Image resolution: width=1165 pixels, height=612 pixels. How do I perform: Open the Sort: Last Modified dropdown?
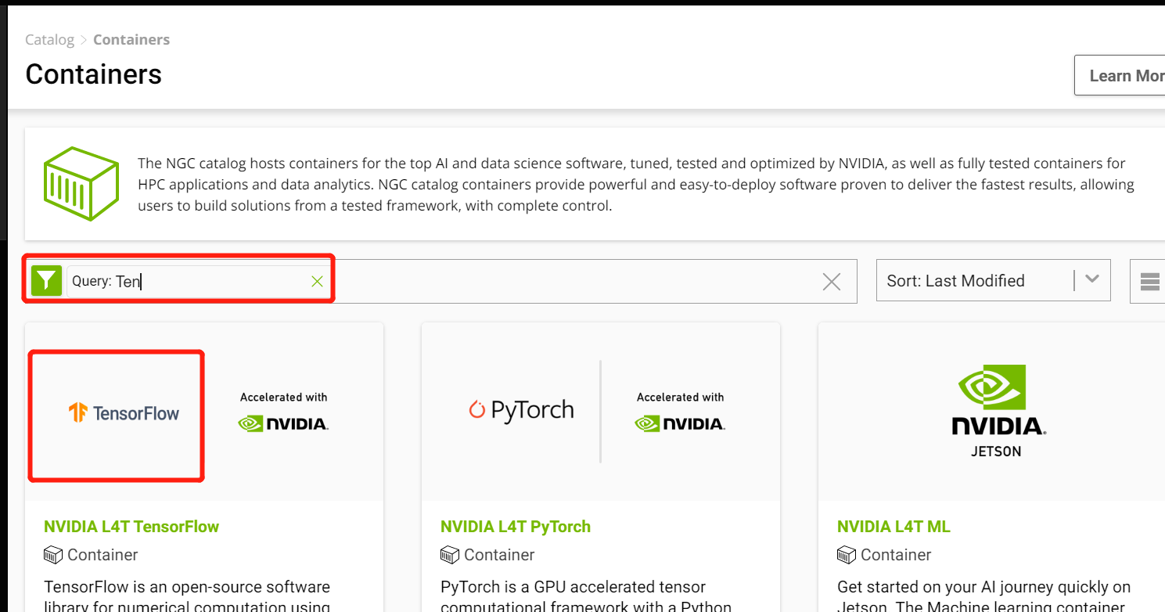point(993,280)
